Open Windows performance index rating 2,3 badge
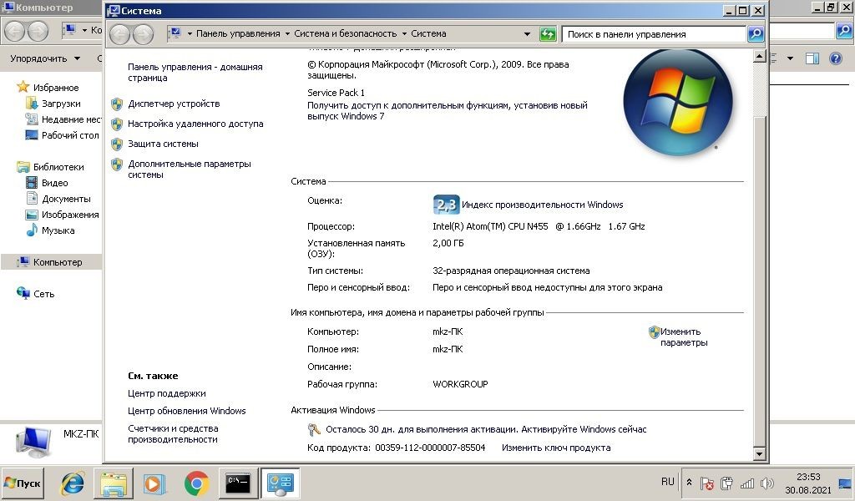The image size is (855, 501). [446, 205]
